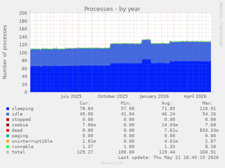225x168 pixels.
Task: Click idle current value 49.06
Action: 86,114
